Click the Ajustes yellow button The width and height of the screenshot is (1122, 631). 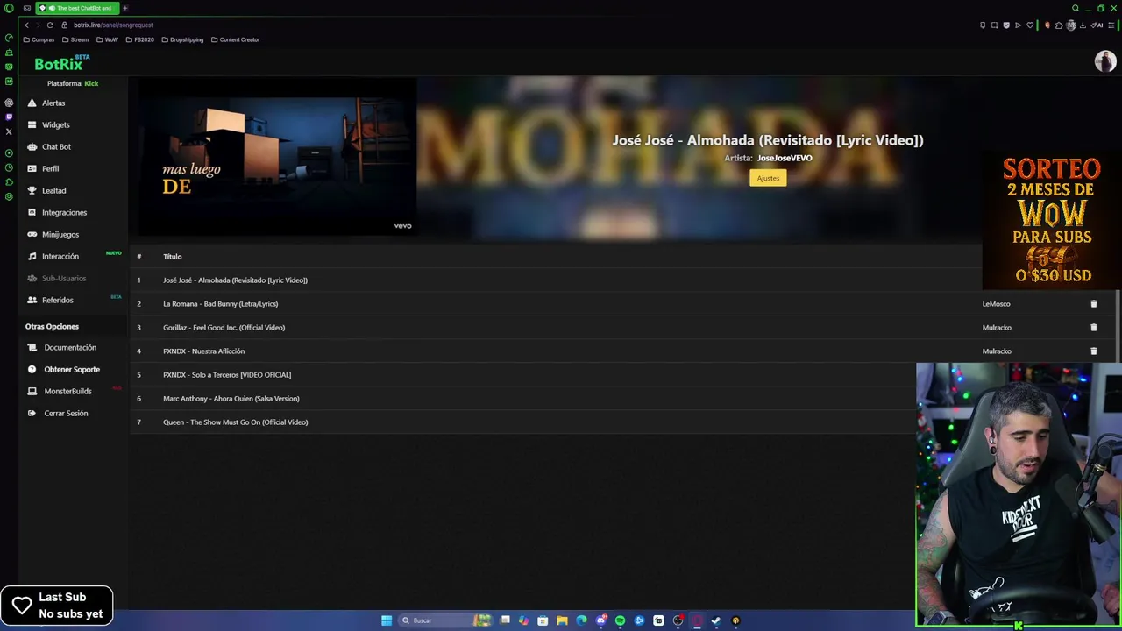(768, 178)
